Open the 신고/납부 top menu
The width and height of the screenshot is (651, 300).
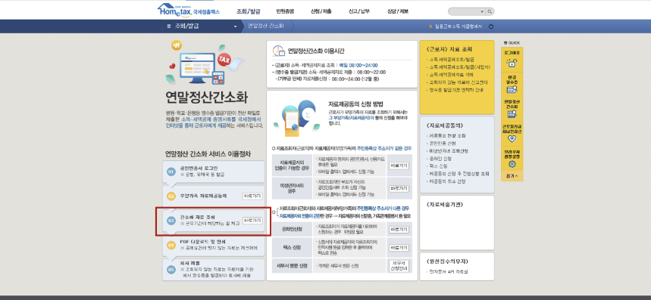pos(358,11)
